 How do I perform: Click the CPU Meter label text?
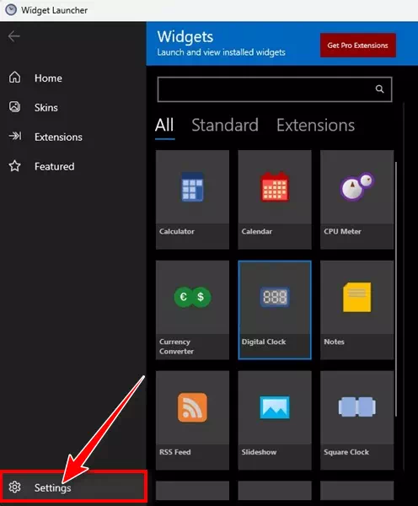tap(342, 231)
